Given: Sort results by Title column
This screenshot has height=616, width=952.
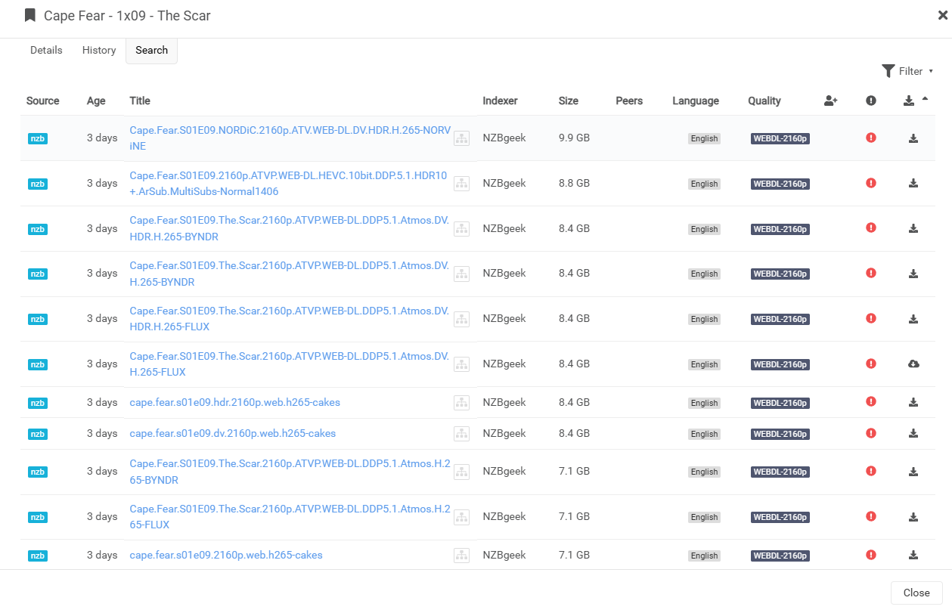Looking at the screenshot, I should 140,101.
